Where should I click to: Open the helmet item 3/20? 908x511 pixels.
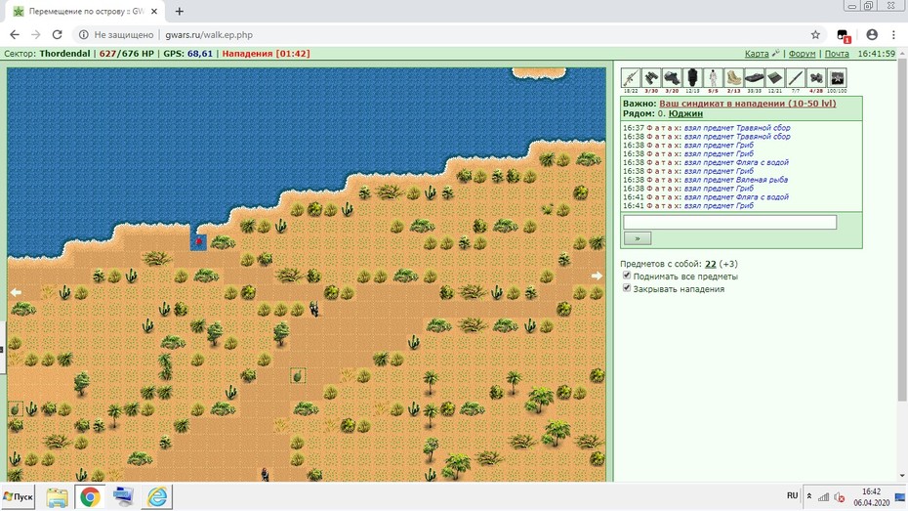[x=672, y=77]
